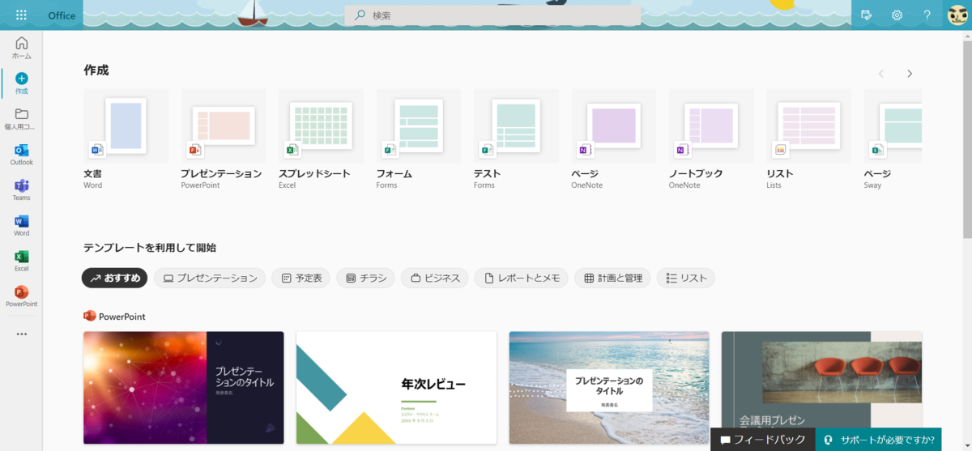Select the プレゼンテーション template filter
Viewport: 972px width, 451px height.
click(210, 278)
